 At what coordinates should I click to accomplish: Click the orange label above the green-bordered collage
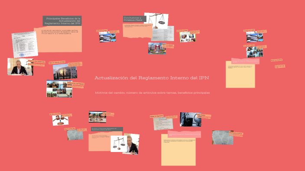coord(182,31)
